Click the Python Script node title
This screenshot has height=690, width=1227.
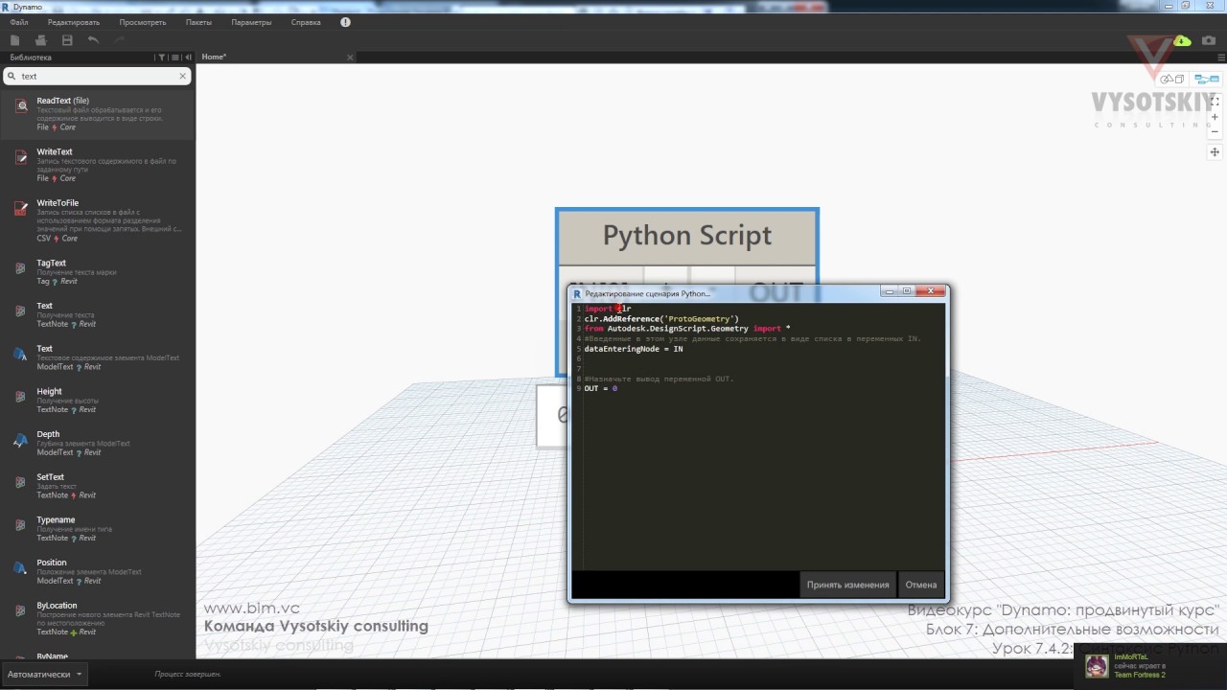(687, 236)
